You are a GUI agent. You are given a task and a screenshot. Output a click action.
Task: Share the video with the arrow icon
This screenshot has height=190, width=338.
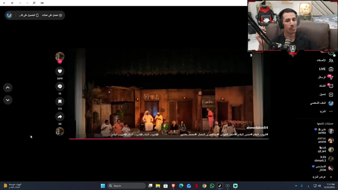[60, 117]
